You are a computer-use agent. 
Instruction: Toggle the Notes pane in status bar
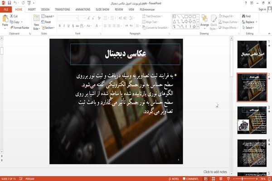coord(174,179)
